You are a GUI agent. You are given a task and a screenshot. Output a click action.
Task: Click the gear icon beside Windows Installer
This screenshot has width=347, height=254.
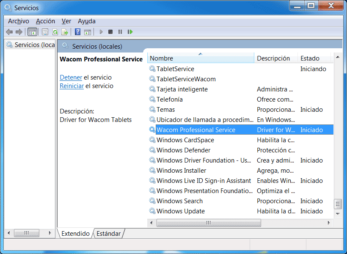tap(152, 171)
